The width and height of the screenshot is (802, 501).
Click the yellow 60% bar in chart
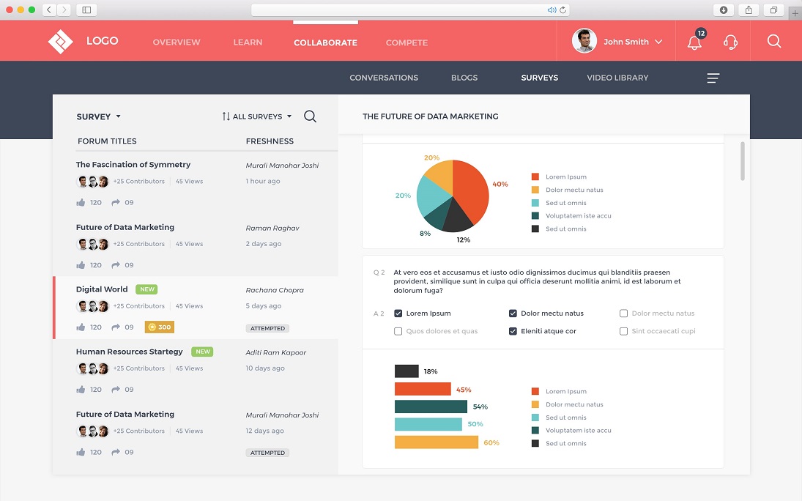pos(437,442)
